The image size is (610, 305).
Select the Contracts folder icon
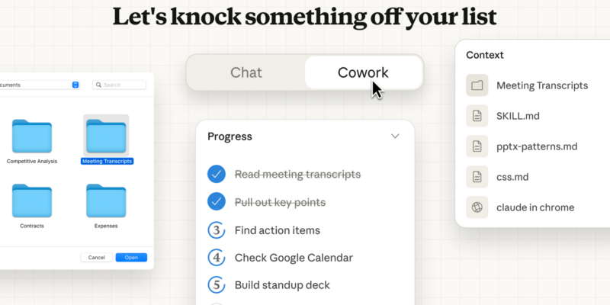tap(31, 201)
